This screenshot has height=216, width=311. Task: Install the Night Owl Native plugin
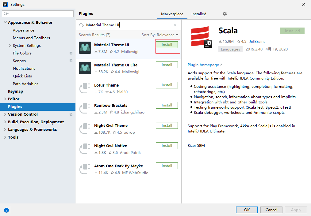click(167, 146)
